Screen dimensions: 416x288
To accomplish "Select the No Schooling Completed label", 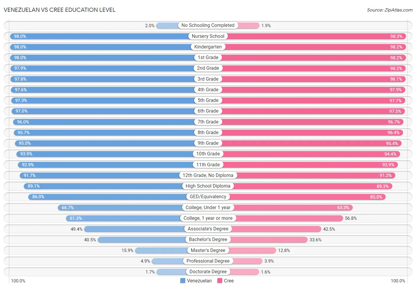I will 208,25.
